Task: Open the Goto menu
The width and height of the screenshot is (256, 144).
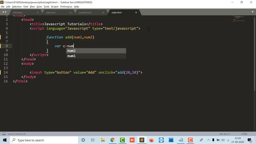Action: (x=39, y=7)
